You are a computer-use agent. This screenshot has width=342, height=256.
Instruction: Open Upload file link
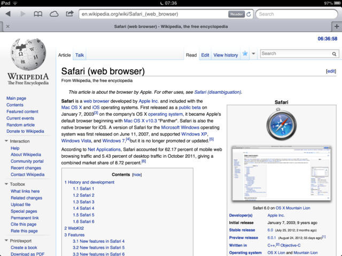20,205
